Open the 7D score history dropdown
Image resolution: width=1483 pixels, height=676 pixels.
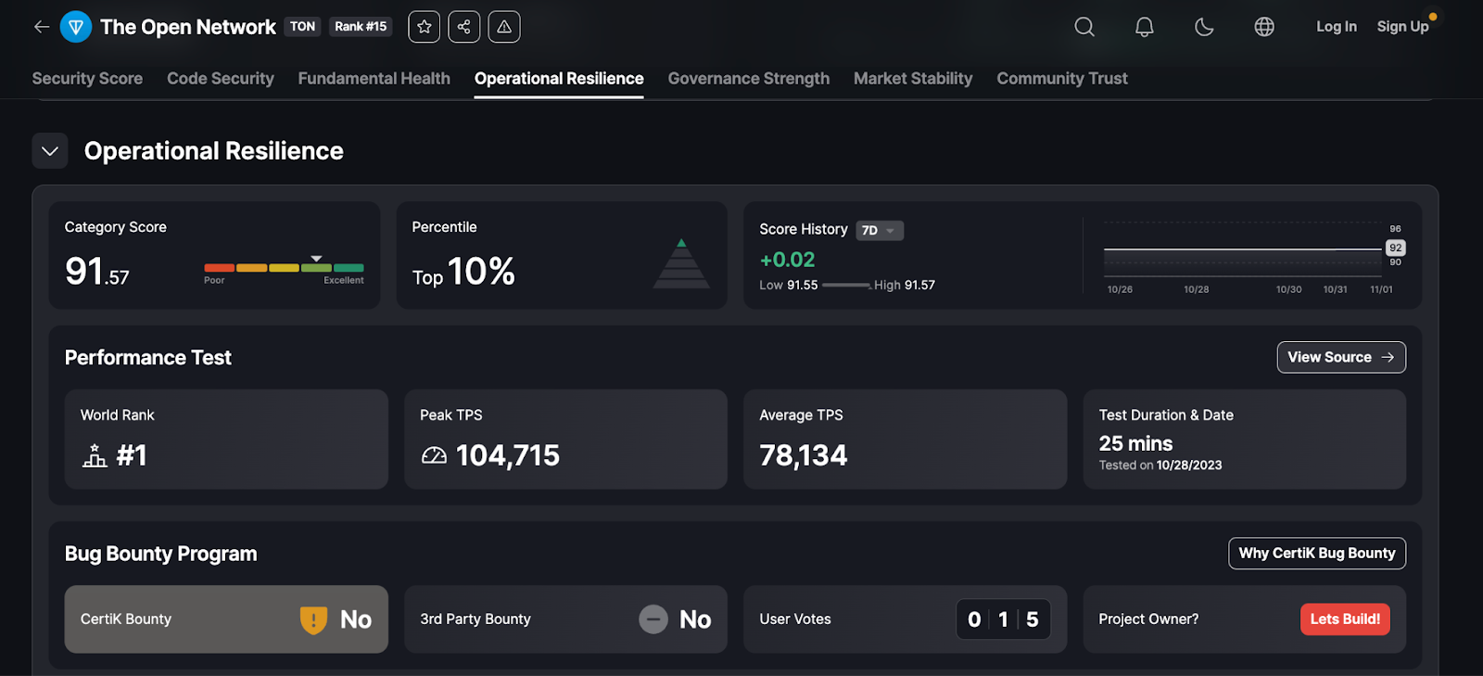[x=879, y=230]
